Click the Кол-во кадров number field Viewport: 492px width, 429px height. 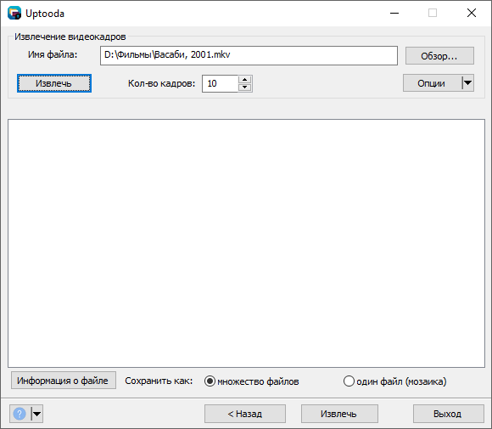[220, 83]
